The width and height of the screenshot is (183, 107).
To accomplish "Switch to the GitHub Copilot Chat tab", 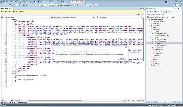I will point(151,102).
